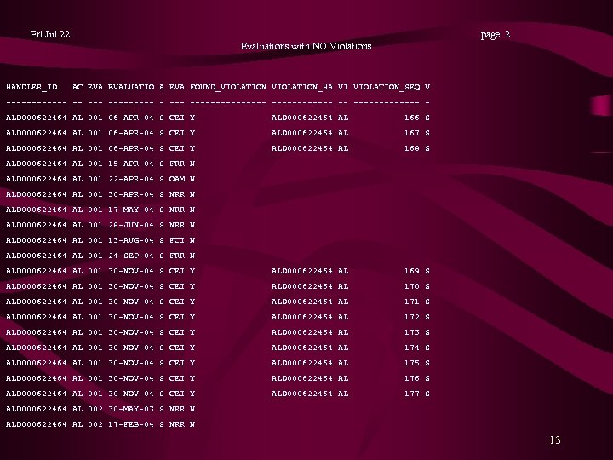Screen dimensions: 613x460
Task: Select handler ID in the 22-APR-04 row
Action: click(37, 179)
